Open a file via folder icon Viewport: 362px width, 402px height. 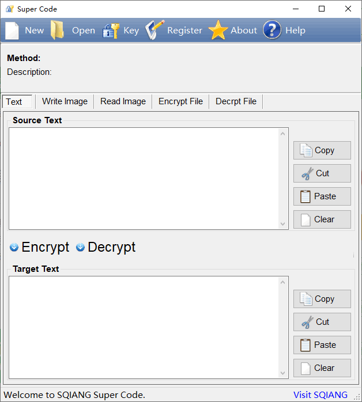[x=57, y=31]
